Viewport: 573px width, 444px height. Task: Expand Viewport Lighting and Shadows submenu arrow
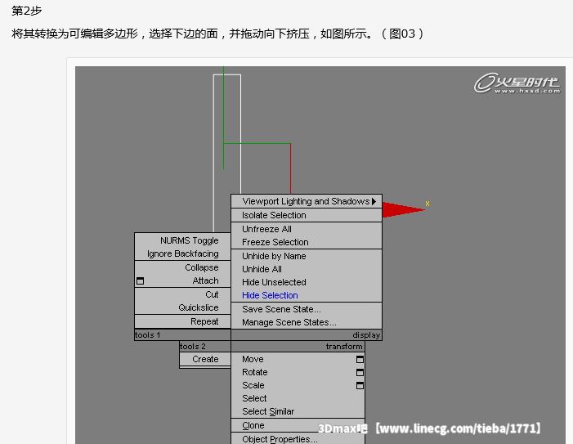coord(374,201)
